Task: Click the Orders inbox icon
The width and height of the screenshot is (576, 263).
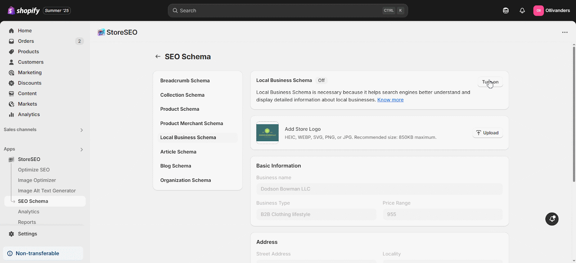Action: tap(12, 41)
